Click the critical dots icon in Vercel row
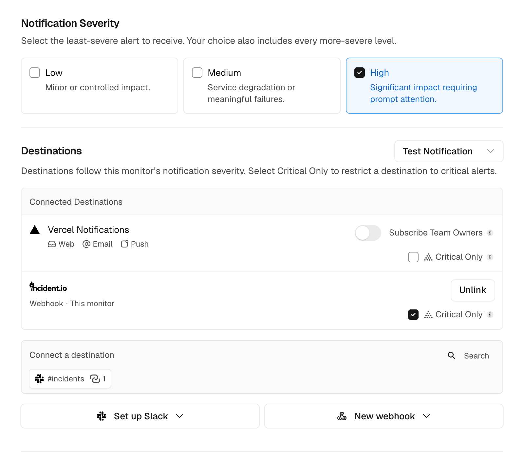 428,257
